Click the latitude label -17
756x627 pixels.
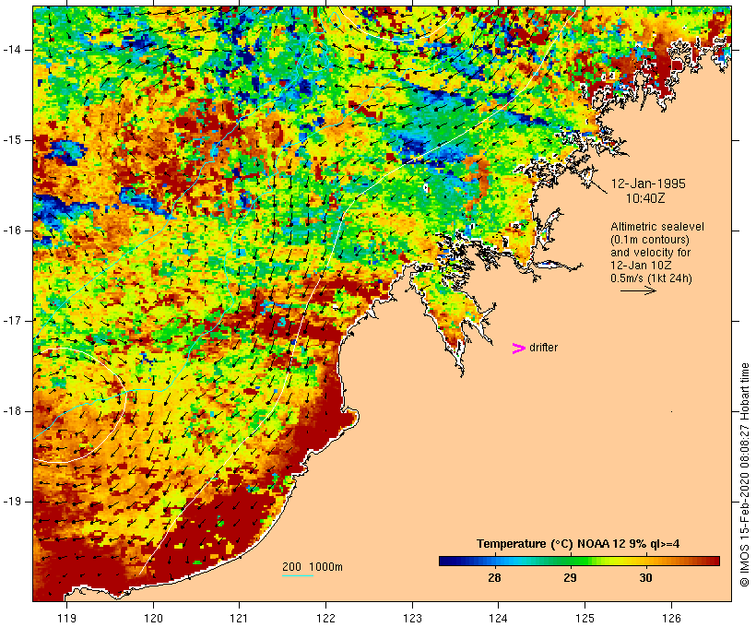(12, 321)
